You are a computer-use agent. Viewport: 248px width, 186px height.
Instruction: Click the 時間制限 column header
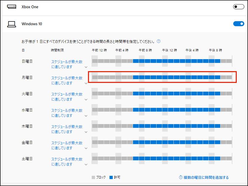[x=57, y=50]
